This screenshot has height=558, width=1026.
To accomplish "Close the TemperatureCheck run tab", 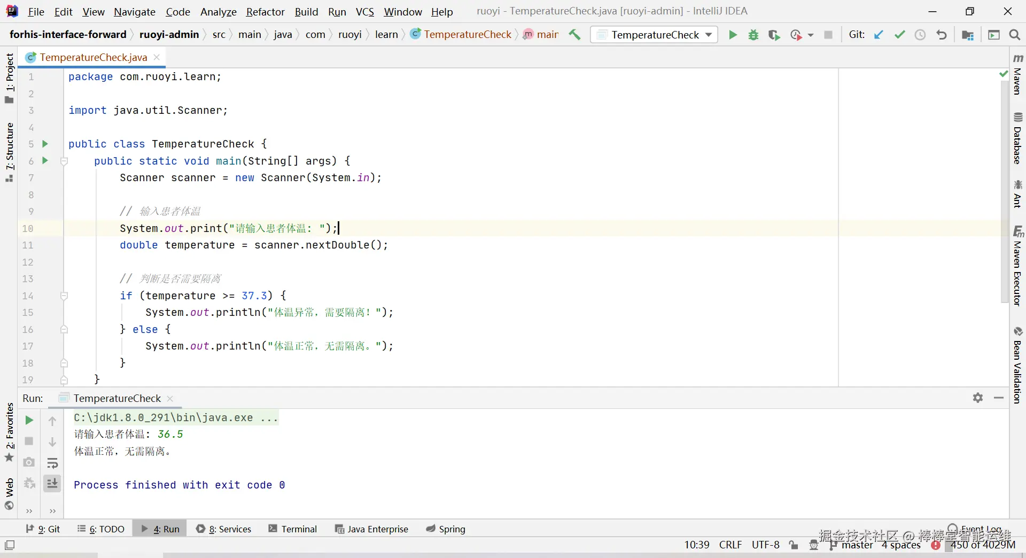I will 170,398.
